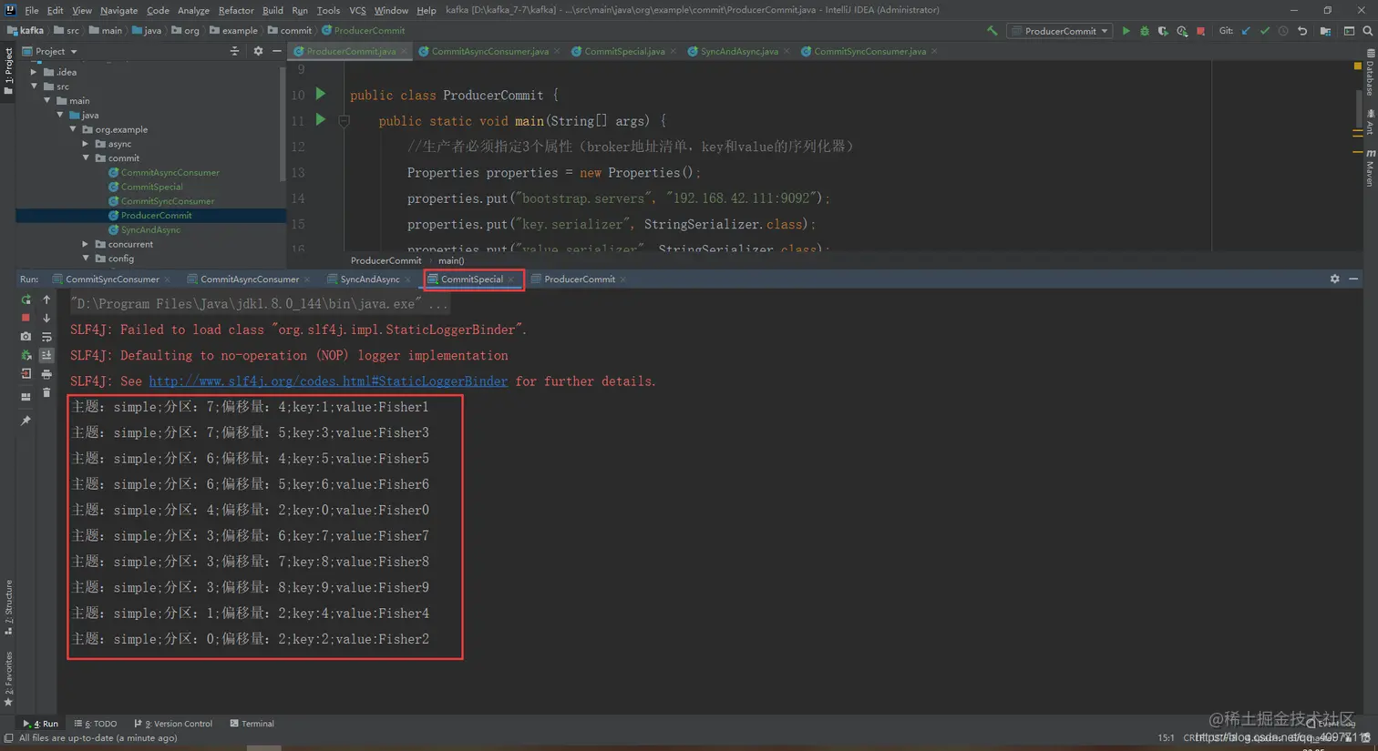The width and height of the screenshot is (1378, 751).
Task: Open the Refactor menu
Action: [235, 10]
